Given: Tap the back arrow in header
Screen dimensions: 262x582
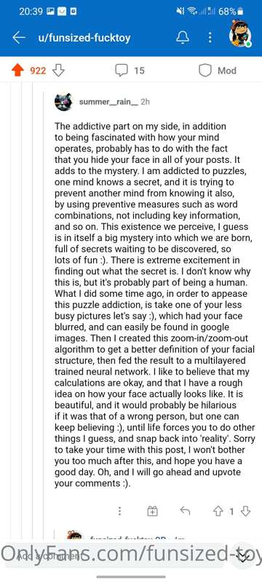Looking at the screenshot, I should (18, 38).
